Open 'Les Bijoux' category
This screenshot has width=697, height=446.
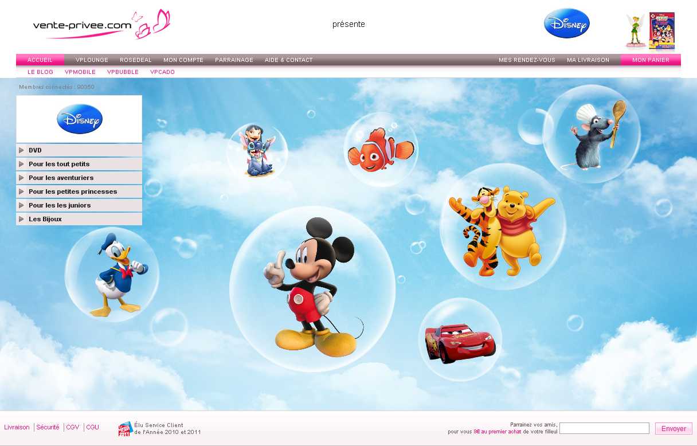[x=45, y=219]
